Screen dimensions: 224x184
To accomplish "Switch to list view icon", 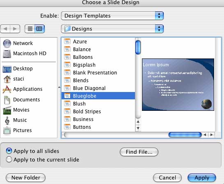I will 30,29.
